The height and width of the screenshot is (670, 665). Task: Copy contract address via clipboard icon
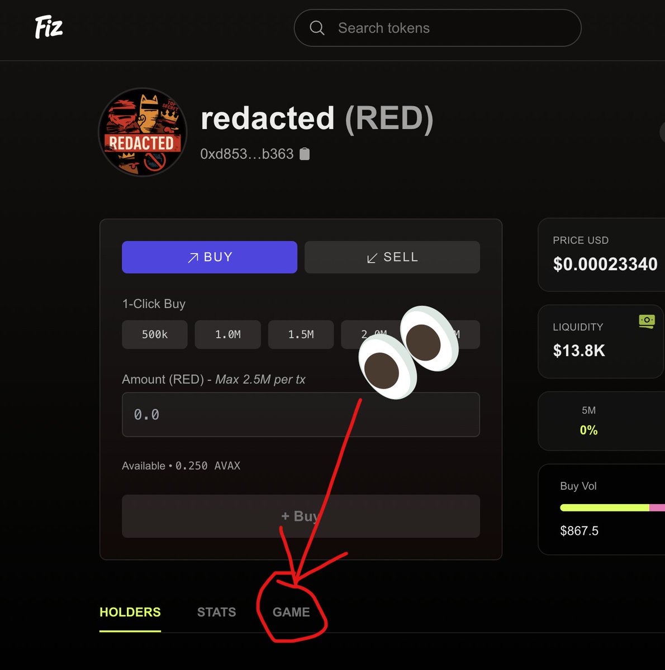[305, 154]
